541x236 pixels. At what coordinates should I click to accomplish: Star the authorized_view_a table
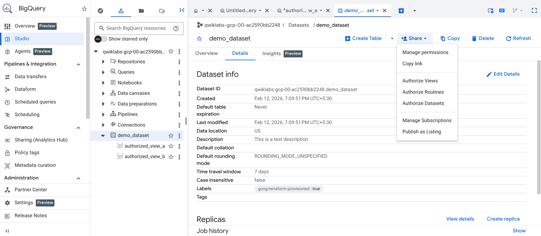pyautogui.click(x=171, y=146)
